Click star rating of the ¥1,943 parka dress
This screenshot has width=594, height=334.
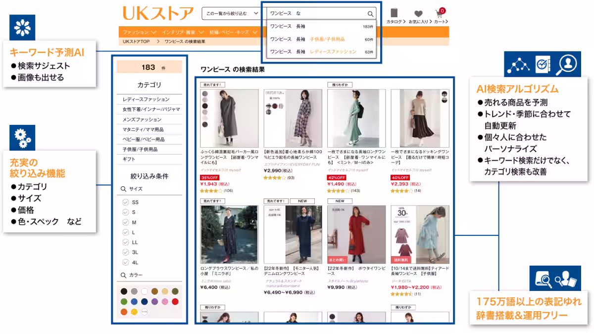[211, 191]
